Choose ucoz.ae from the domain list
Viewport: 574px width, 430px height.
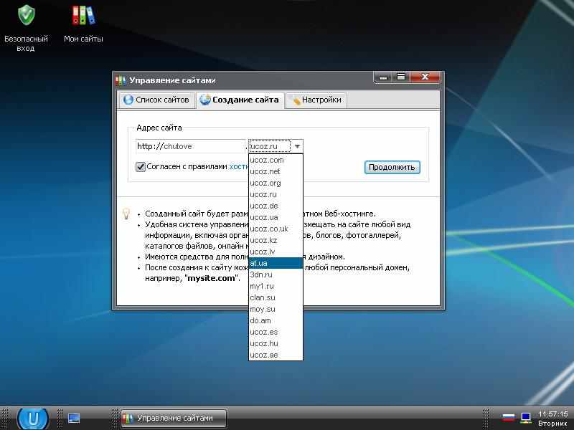276,355
